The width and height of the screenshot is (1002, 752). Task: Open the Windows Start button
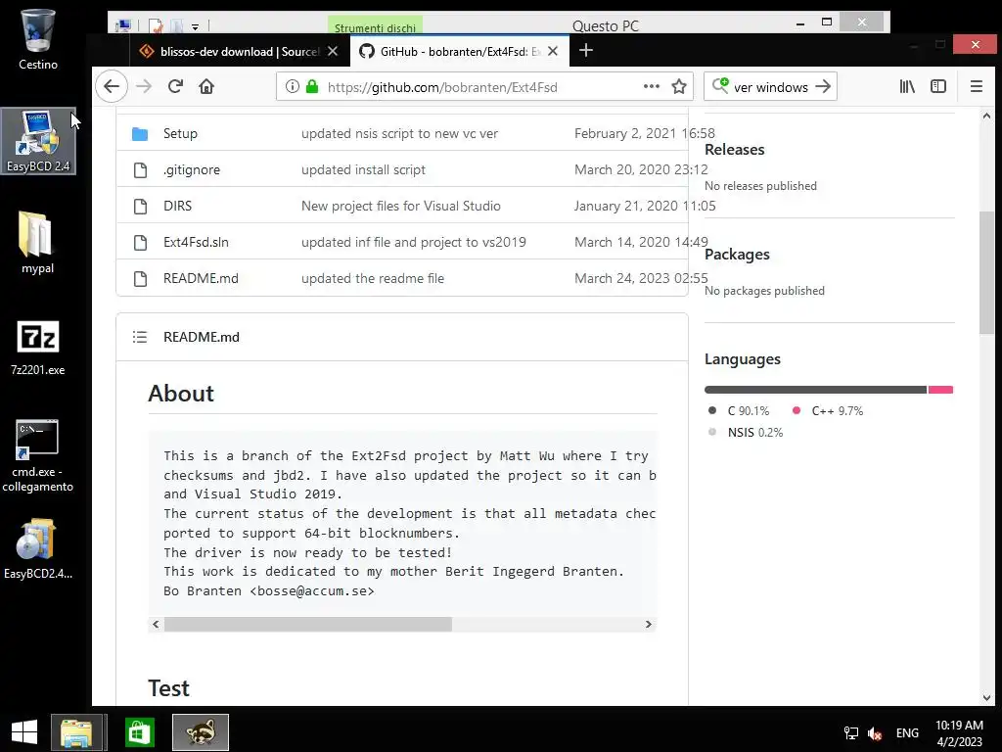coord(24,732)
